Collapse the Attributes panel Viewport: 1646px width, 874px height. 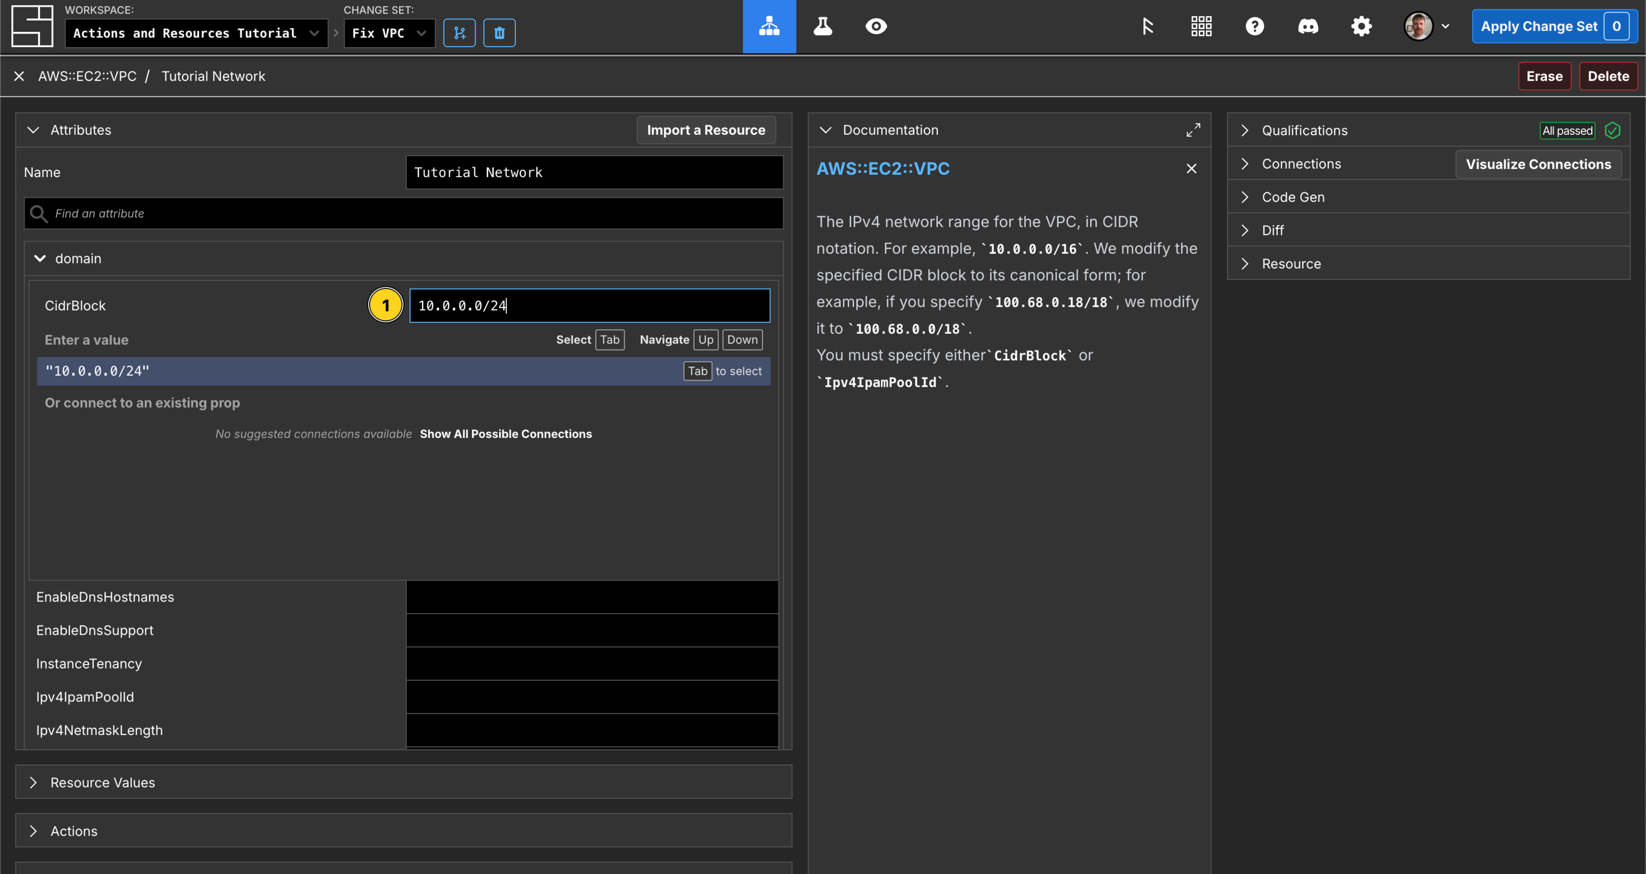[x=33, y=129]
